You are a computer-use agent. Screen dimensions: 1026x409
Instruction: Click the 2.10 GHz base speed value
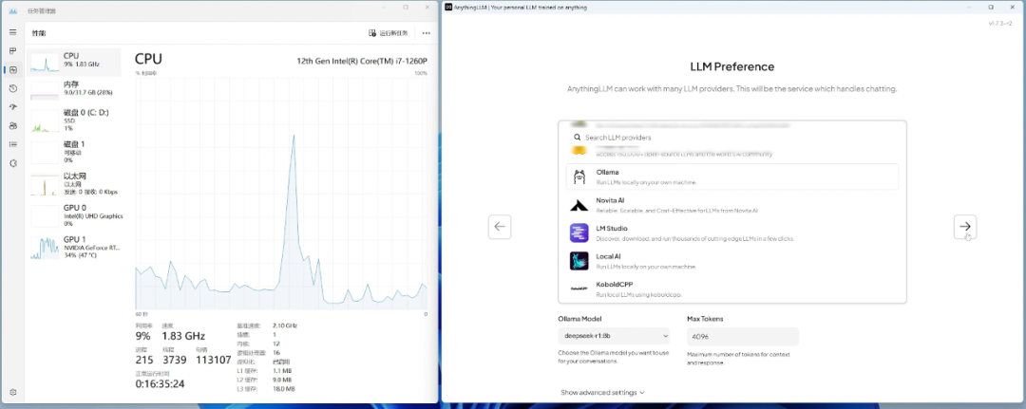coord(285,325)
